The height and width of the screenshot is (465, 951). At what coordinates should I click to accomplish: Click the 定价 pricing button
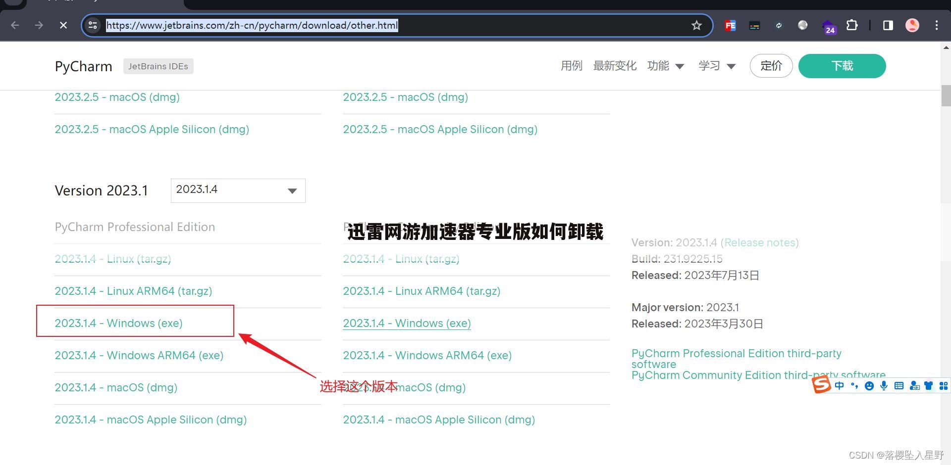[771, 66]
